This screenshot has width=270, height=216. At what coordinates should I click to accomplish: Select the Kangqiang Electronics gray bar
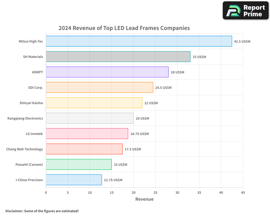[x=89, y=118]
